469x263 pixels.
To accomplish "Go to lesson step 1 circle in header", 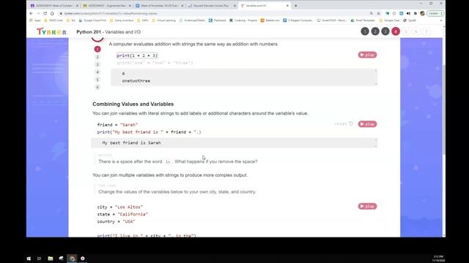I will [x=365, y=31].
